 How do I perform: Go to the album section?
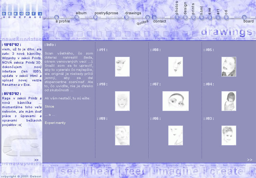point(81,13)
